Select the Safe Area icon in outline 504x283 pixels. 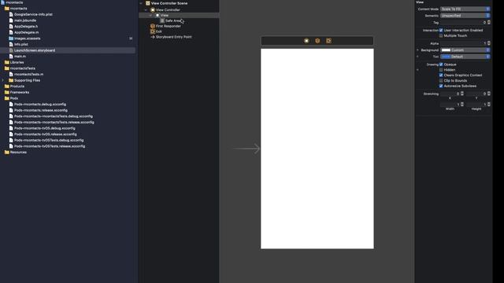click(162, 20)
